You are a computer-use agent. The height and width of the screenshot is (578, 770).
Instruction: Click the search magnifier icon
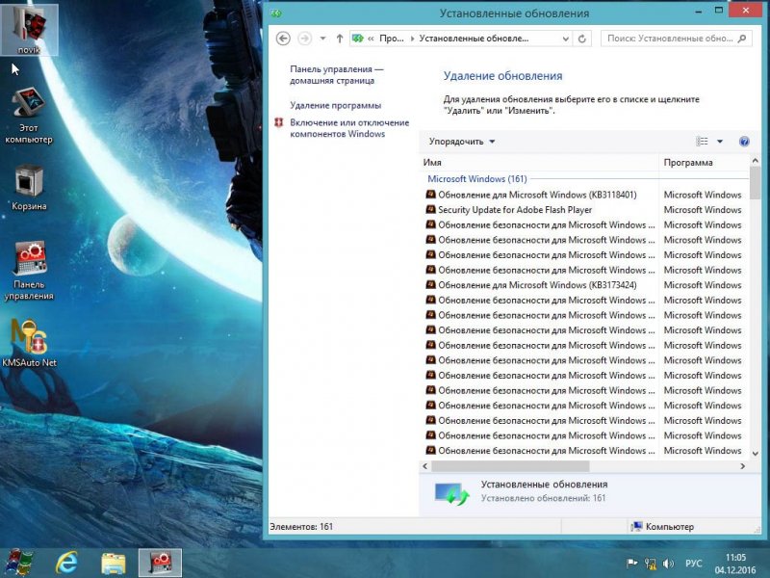tap(742, 39)
